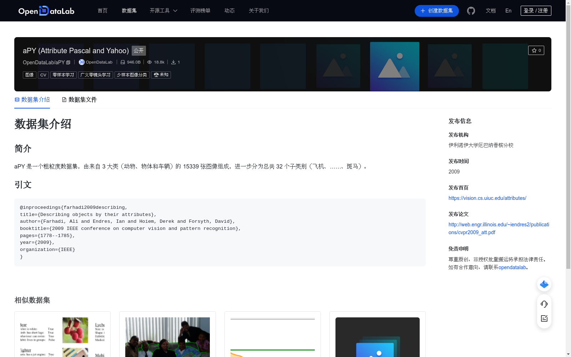Switch to the 数据集文件 tab
571x357 pixels.
[79, 100]
